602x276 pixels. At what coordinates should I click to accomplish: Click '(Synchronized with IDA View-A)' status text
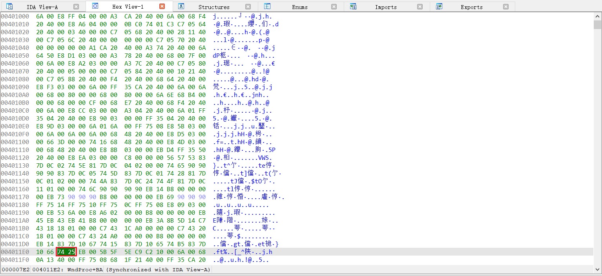pos(158,270)
